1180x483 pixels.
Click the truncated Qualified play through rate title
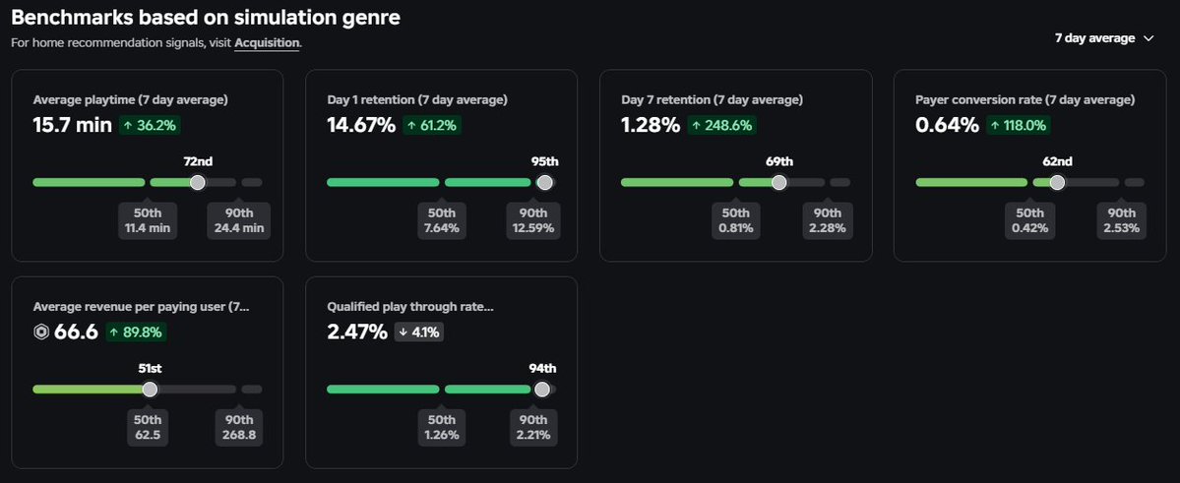[x=410, y=306]
